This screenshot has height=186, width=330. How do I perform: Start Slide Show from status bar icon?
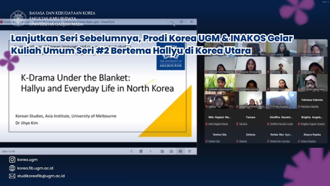189,151
